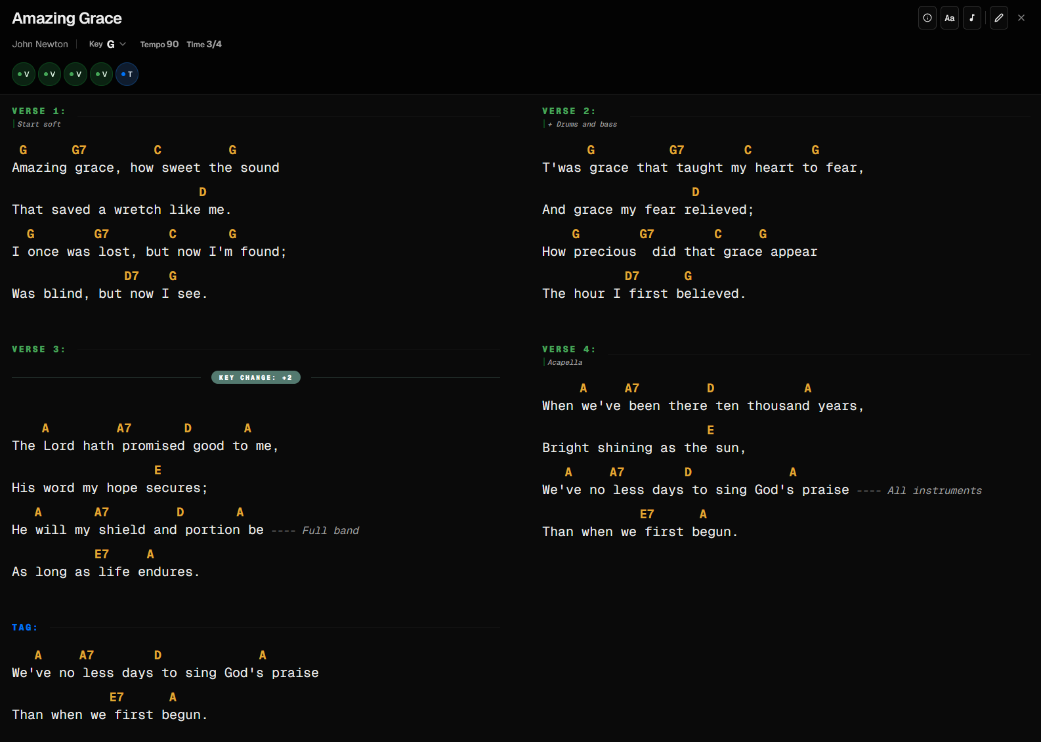Edit the song with the pencil icon
1041x742 pixels.
tap(999, 18)
